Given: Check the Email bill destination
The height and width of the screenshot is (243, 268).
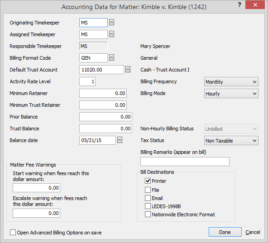Looking at the screenshot, I should click(x=148, y=198).
